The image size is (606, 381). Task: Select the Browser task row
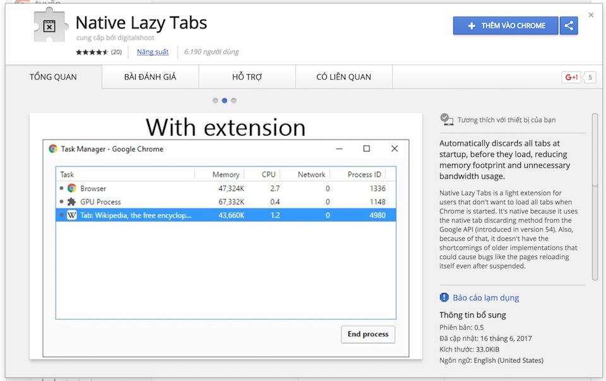(x=226, y=189)
